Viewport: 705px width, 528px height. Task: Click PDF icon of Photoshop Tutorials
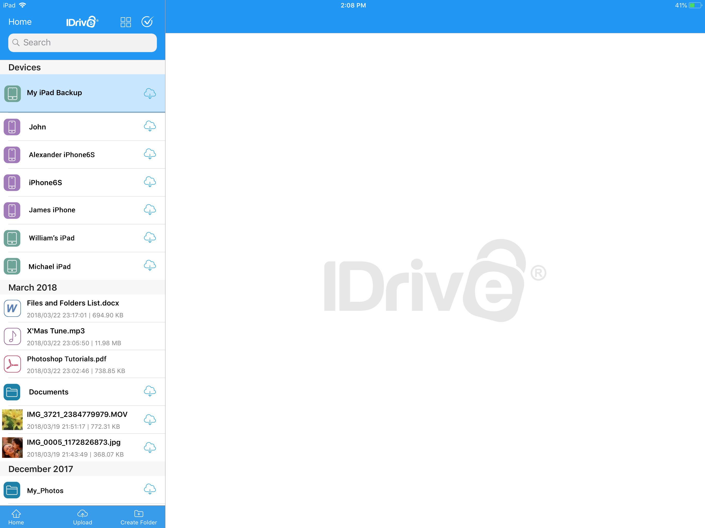[x=12, y=364]
